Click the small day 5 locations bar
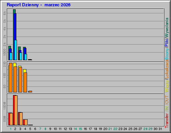Viewport: 171px width, 133px height. pos(30,91)
